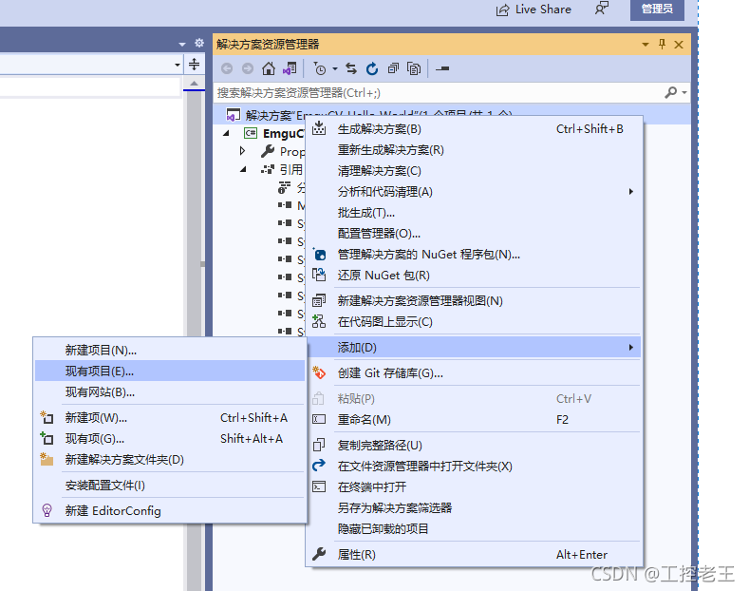
Task: Click the existing item icon beside 现有项(G)
Action: (x=47, y=438)
